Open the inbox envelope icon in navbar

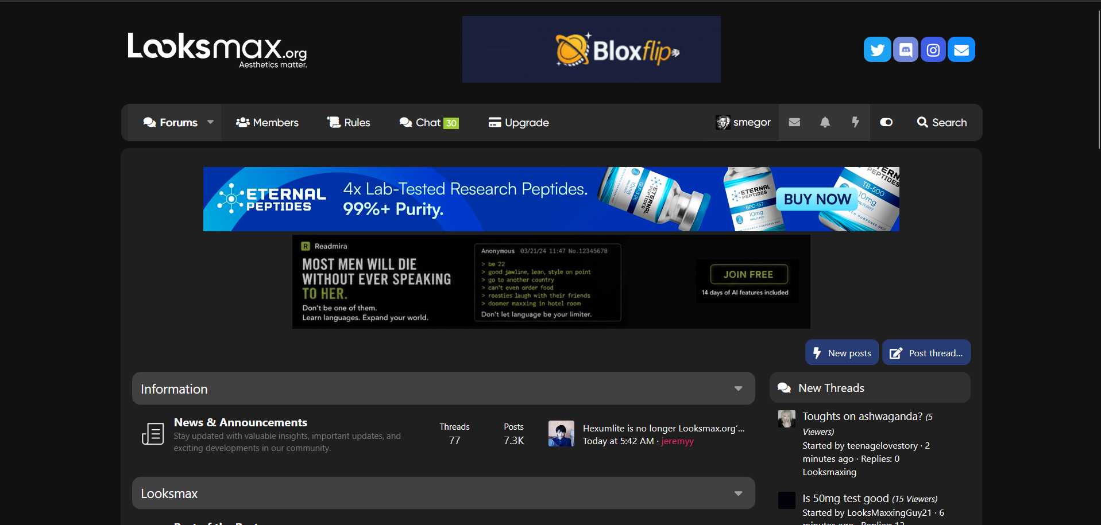pos(794,122)
